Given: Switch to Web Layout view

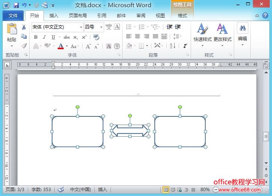Looking at the screenshot, I should click(179, 190).
